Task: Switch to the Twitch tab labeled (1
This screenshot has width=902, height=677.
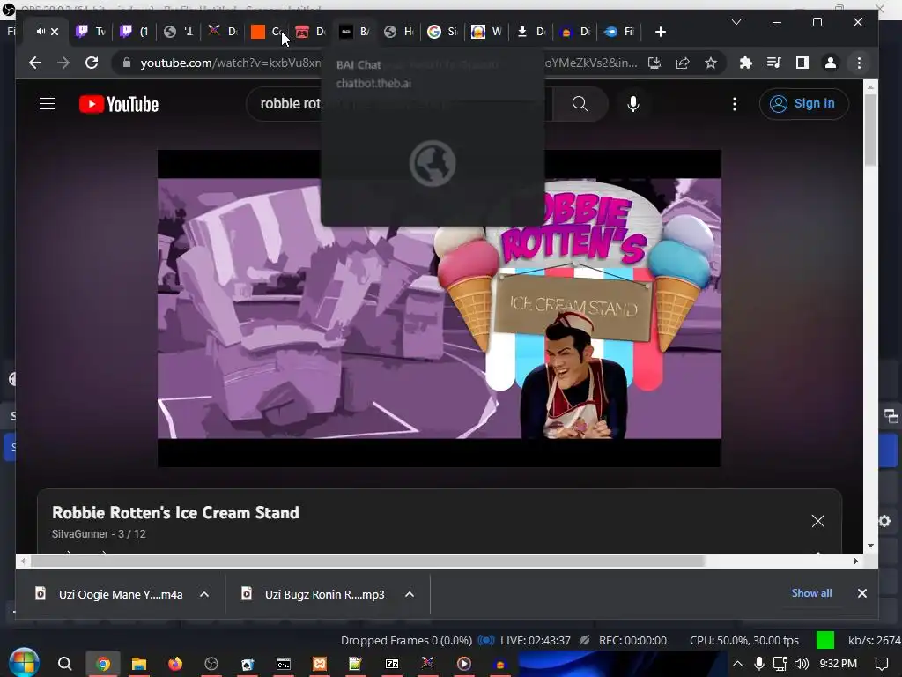Action: [135, 31]
